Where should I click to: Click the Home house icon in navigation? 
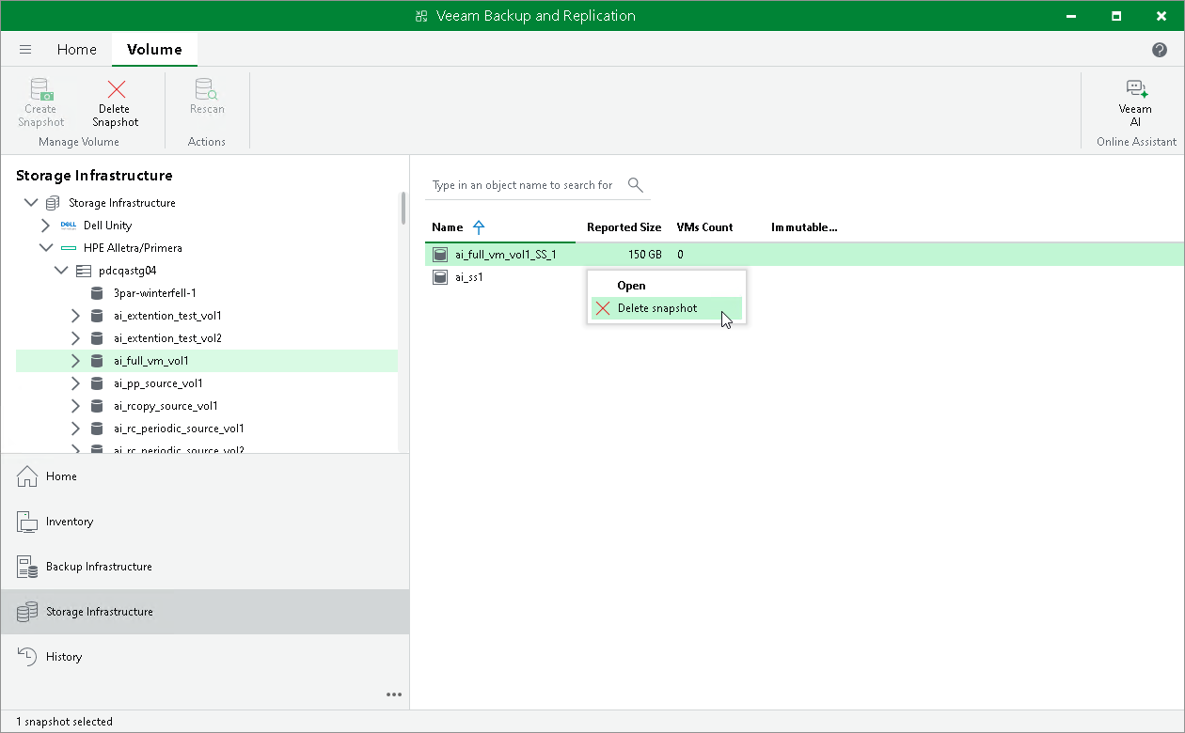27,476
